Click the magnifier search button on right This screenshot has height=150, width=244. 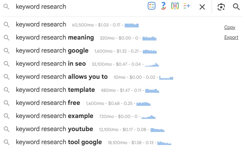(236, 7)
